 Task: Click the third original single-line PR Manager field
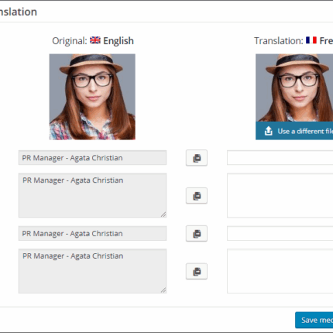[x=92, y=233]
